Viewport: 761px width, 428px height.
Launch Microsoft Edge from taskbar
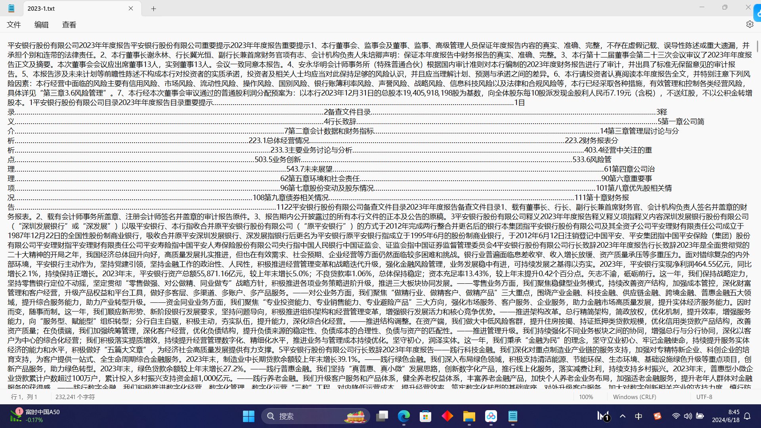404,416
